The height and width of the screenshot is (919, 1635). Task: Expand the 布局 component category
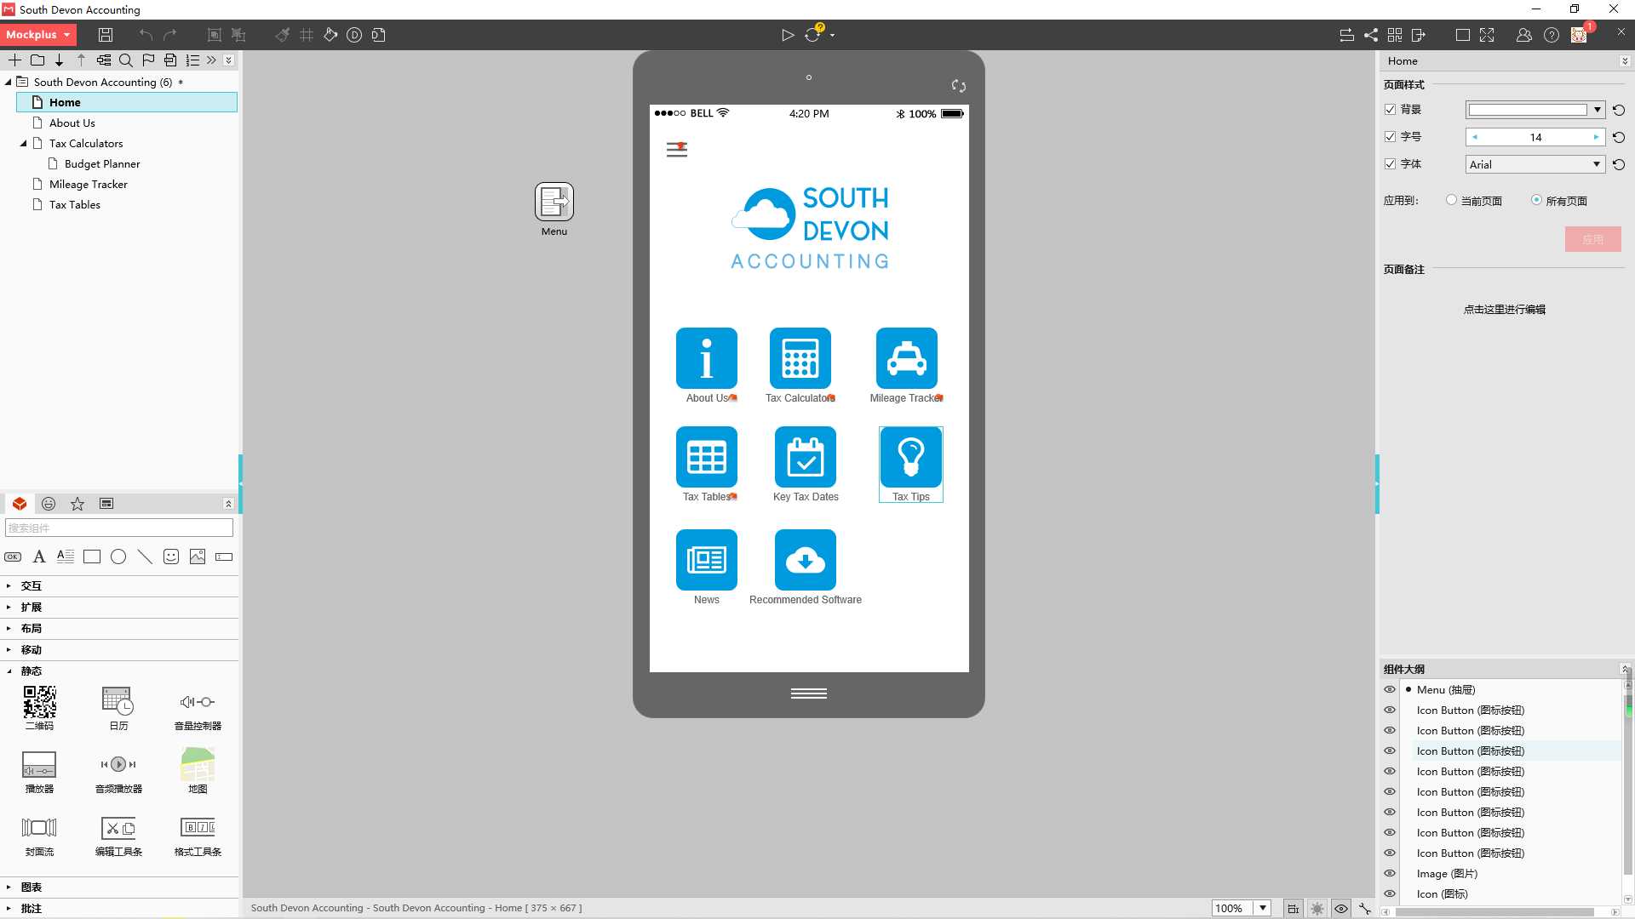[x=9, y=629]
